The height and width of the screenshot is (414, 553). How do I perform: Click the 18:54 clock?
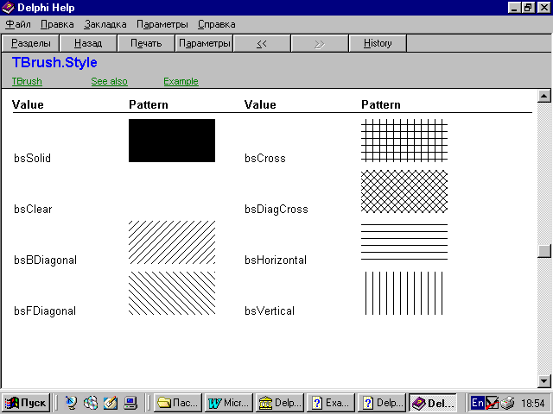533,403
